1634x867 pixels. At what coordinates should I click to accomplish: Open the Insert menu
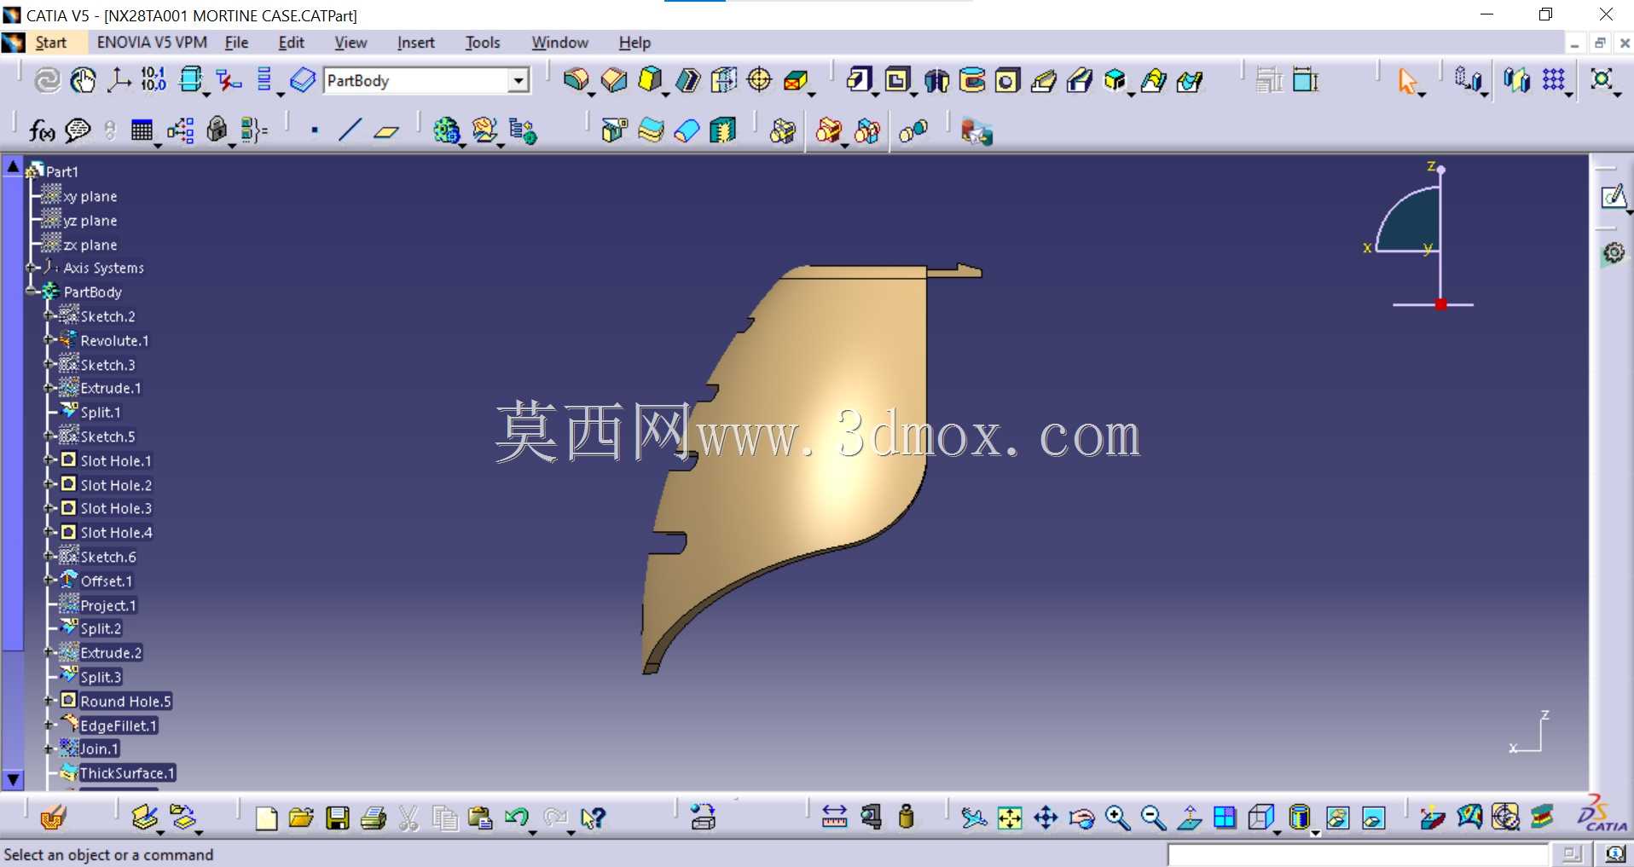pos(415,43)
